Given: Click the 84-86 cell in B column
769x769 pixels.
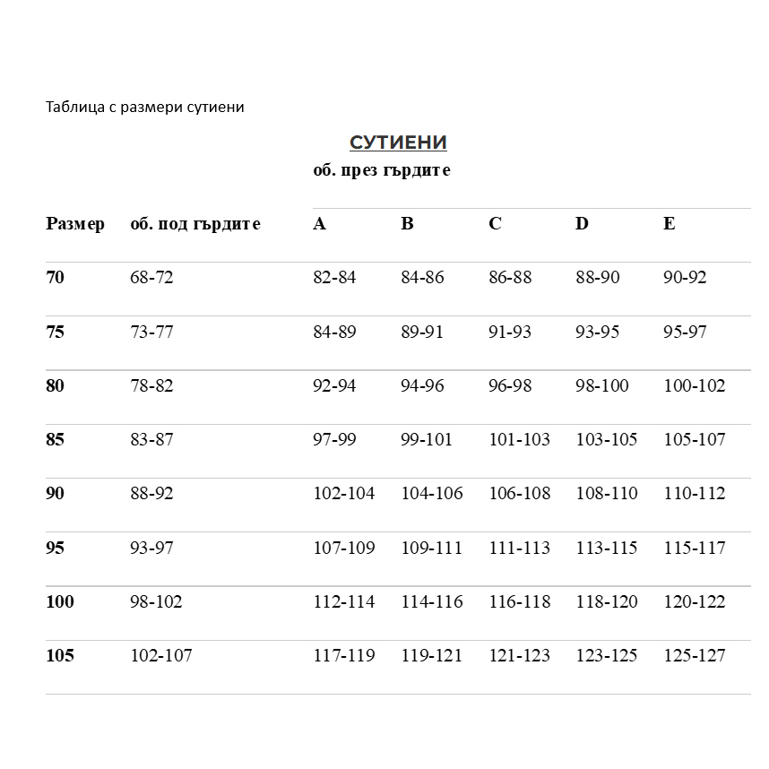Looking at the screenshot, I should [422, 278].
